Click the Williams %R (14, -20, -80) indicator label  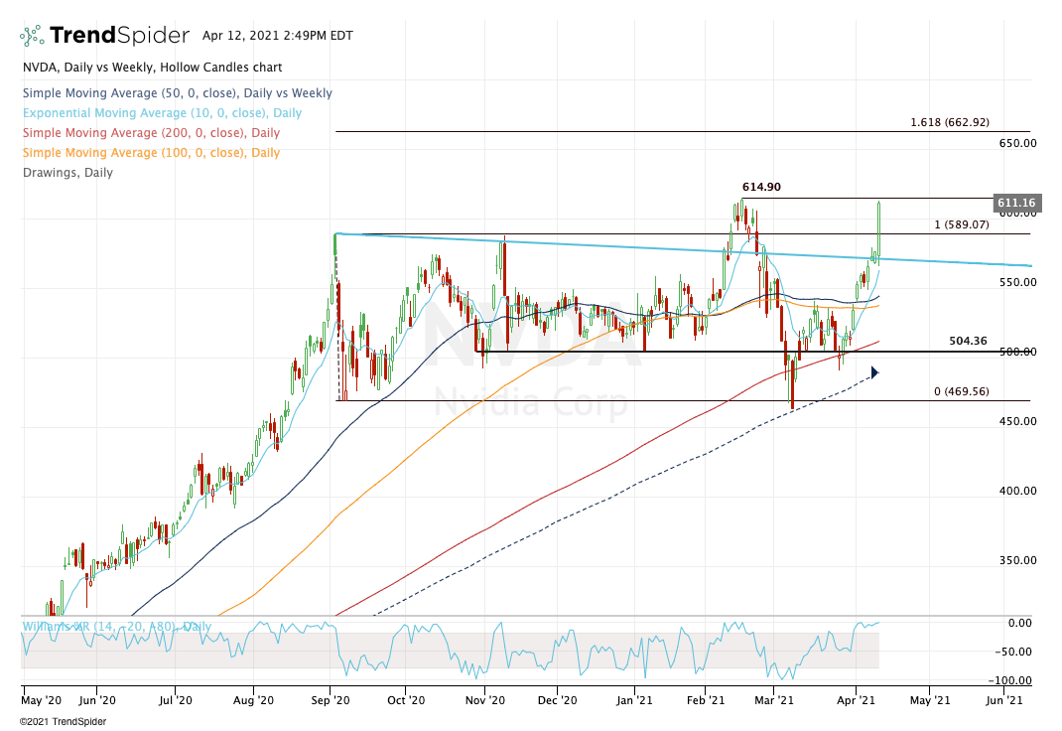pos(116,626)
